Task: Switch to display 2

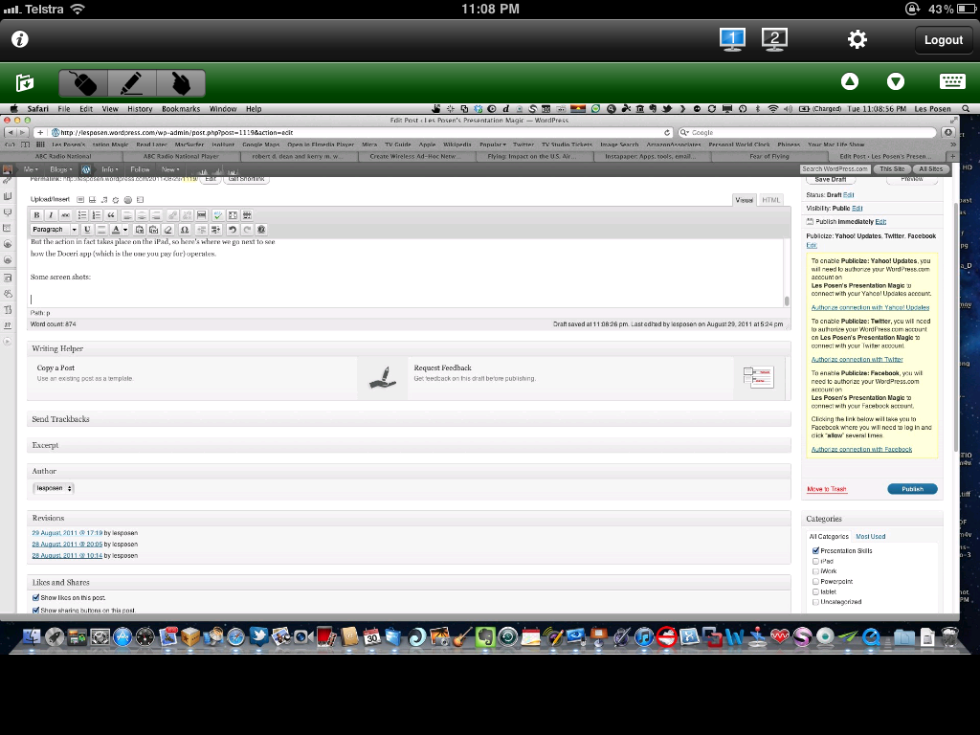Action: 774,39
